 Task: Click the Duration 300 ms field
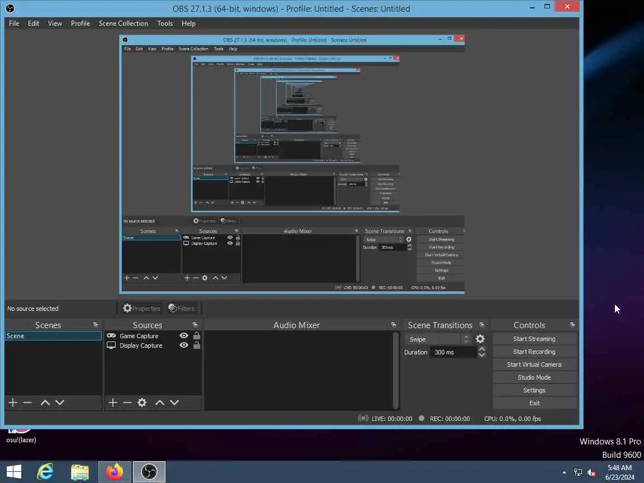click(x=453, y=352)
